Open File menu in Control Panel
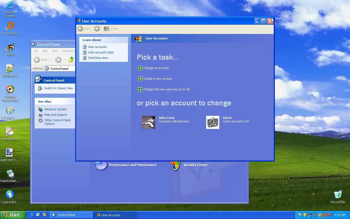 [x=36, y=51]
